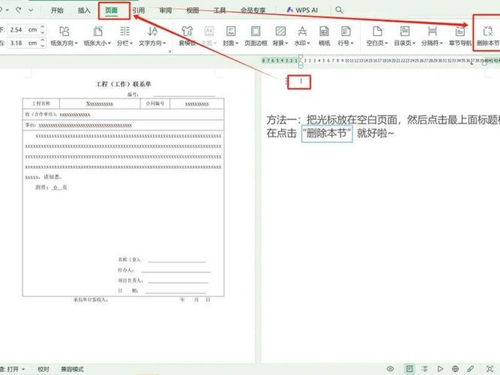This screenshot has height=375, width=500.
Task: Click the search magnifier in the tab bar
Action: coord(339,10)
